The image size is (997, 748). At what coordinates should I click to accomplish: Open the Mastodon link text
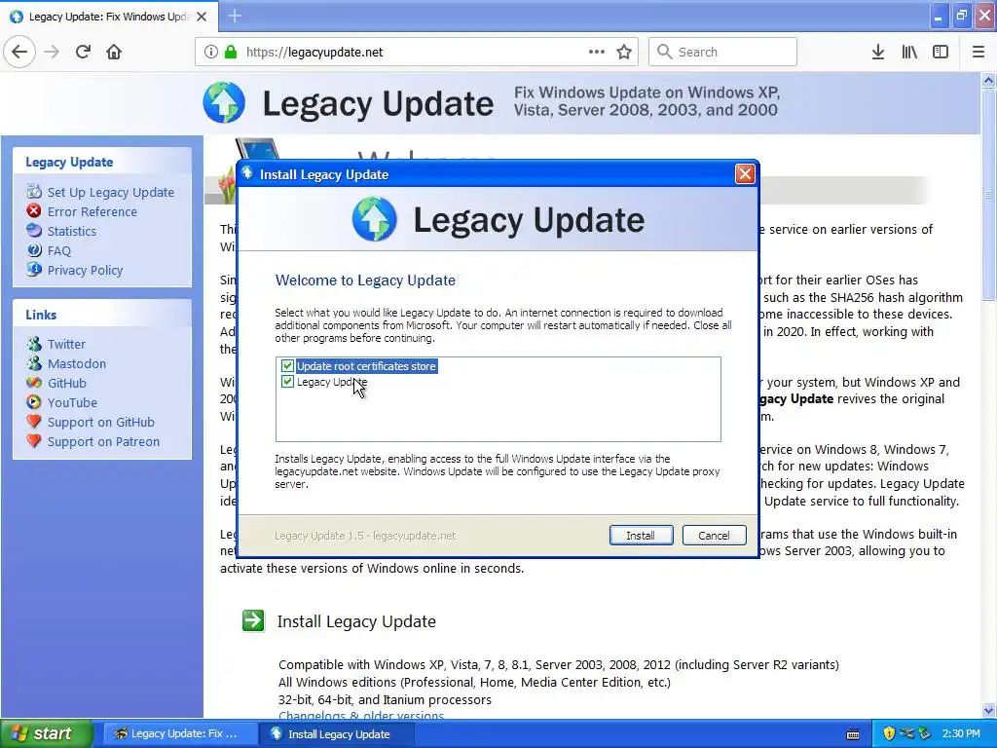(x=77, y=364)
